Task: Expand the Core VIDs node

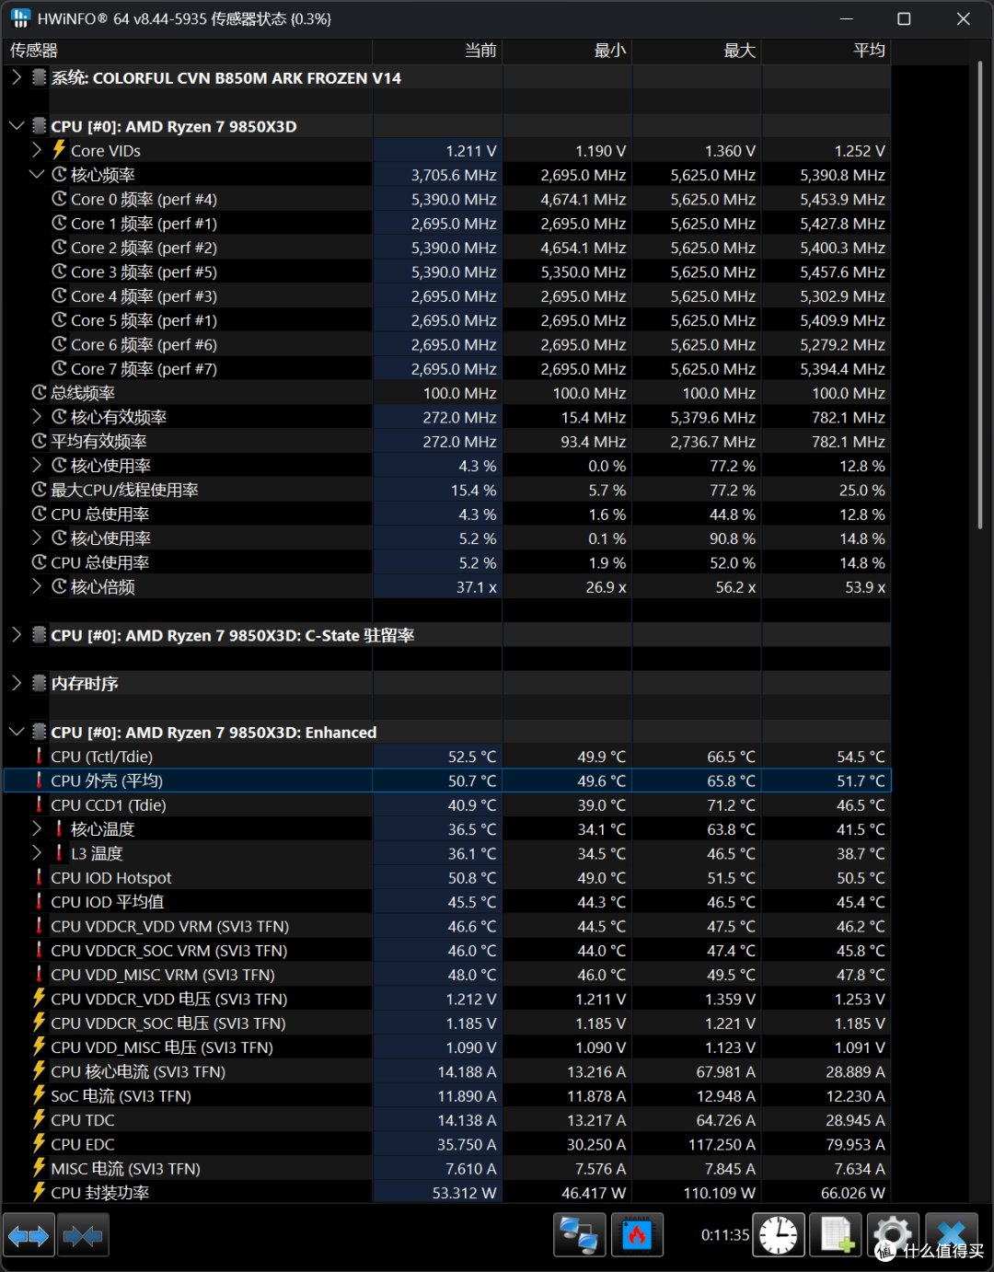Action: pyautogui.click(x=37, y=150)
